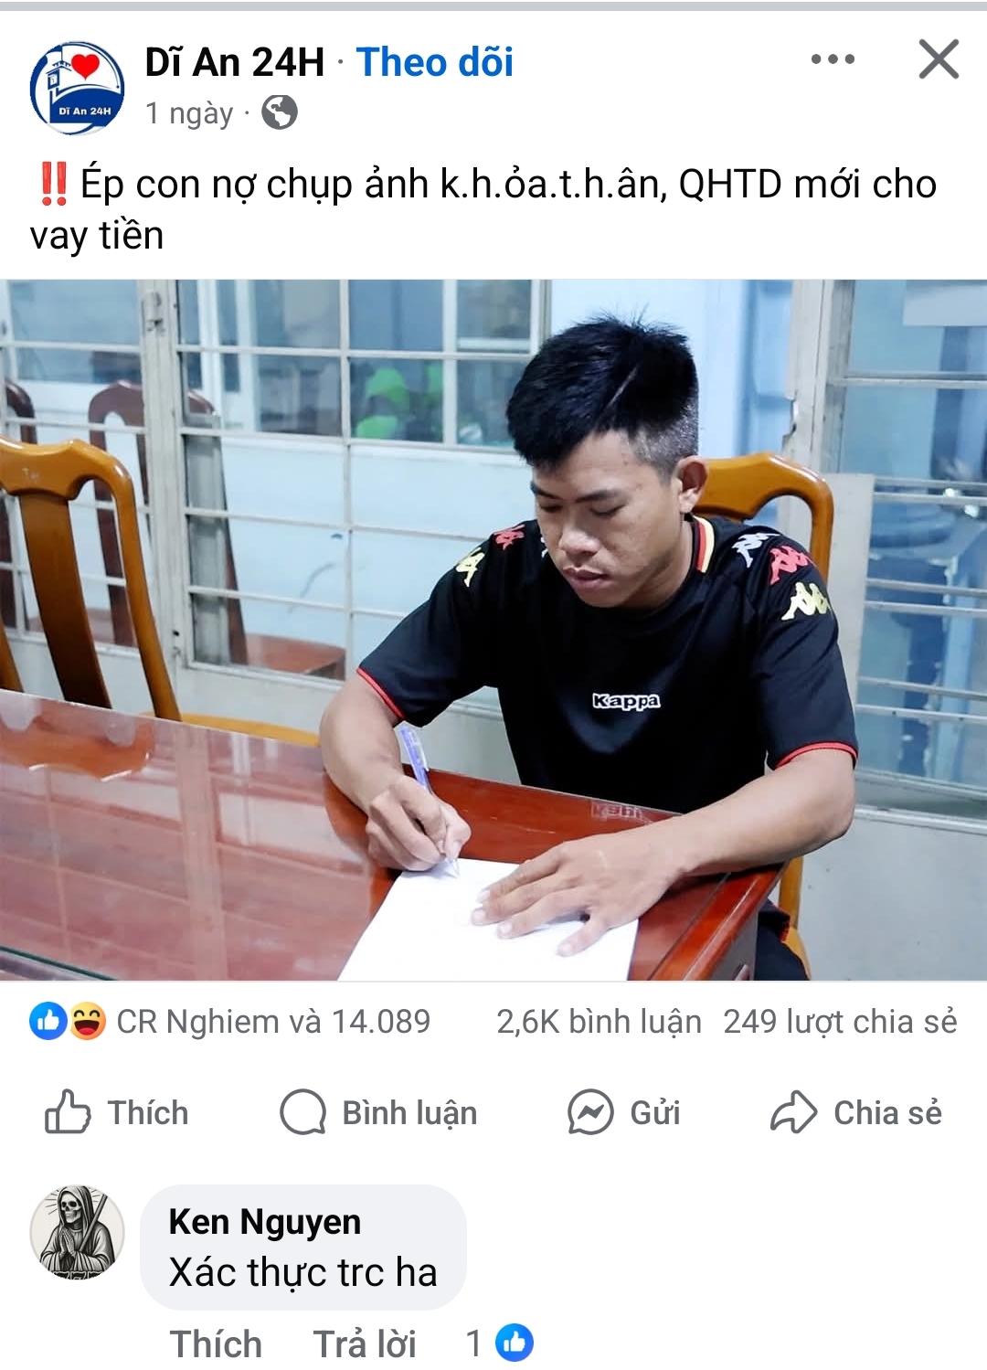Click the globe public privacy icon
987x1370 pixels.
pos(280,113)
